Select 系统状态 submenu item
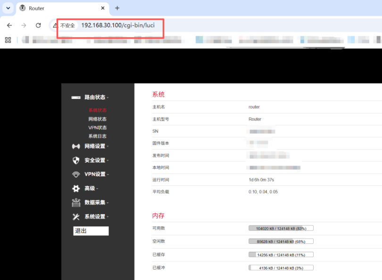Screen dimensions: 382x280 point(98,110)
